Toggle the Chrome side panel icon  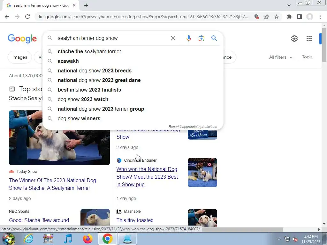300,17
